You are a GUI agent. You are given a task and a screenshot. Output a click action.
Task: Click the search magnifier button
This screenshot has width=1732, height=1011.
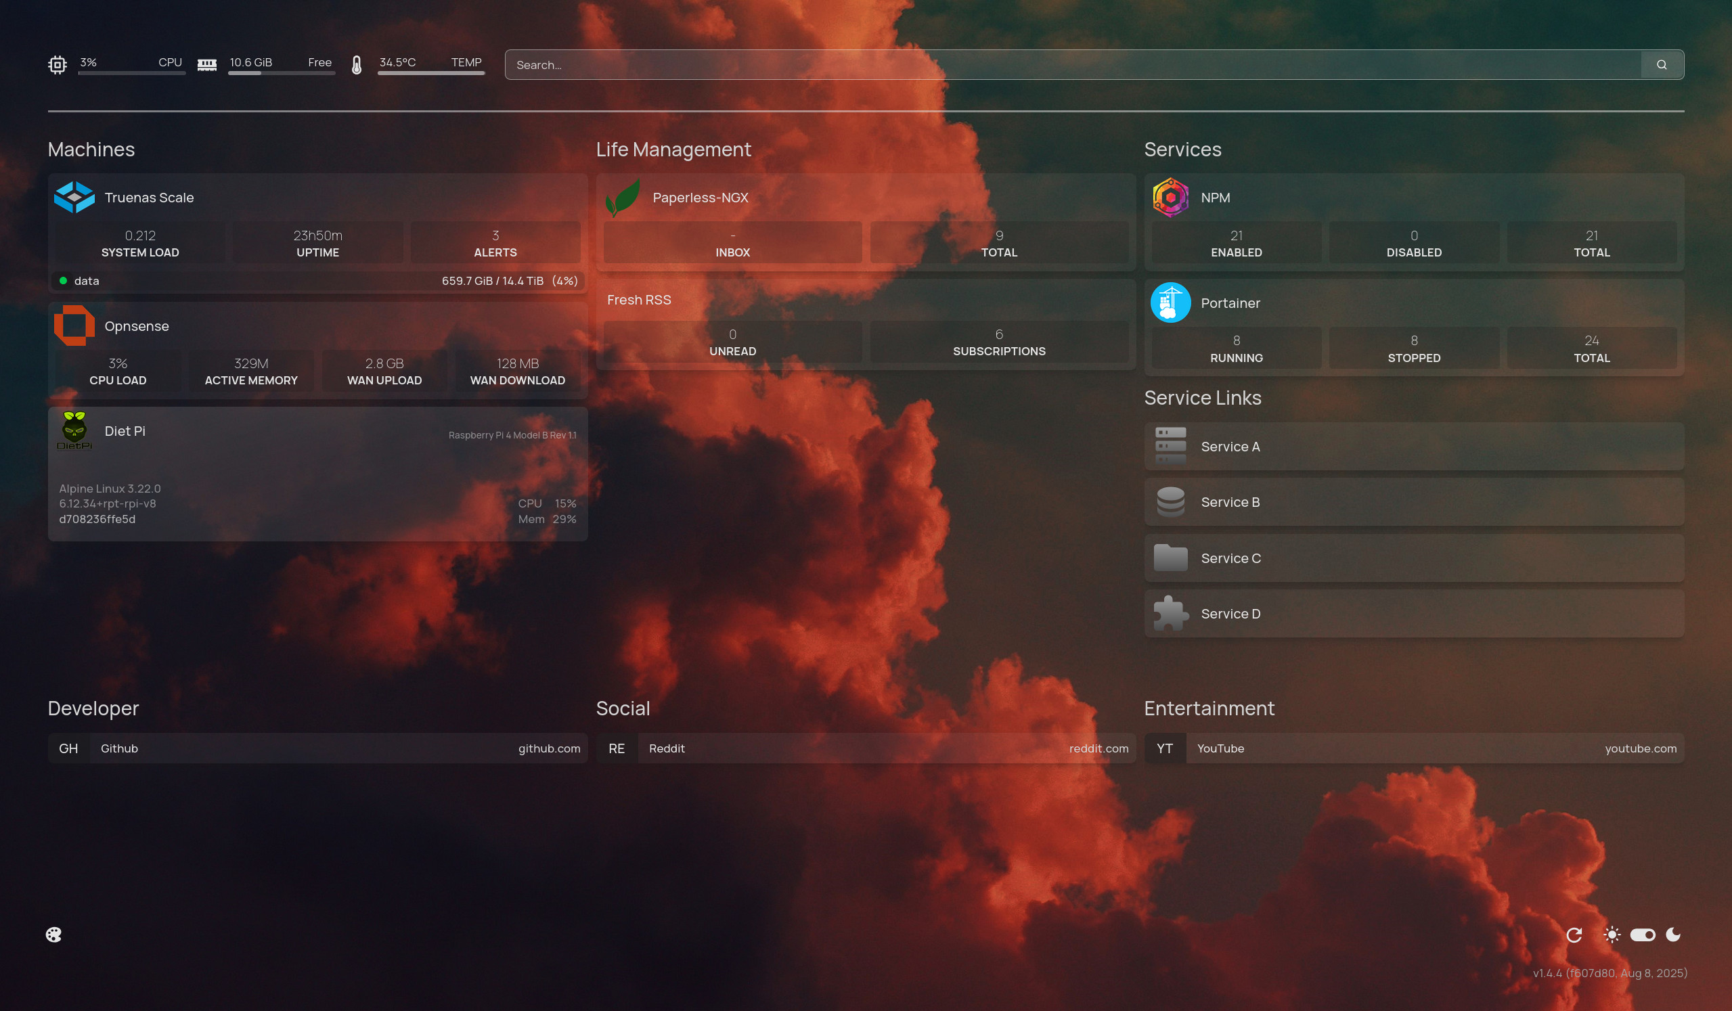click(x=1661, y=64)
